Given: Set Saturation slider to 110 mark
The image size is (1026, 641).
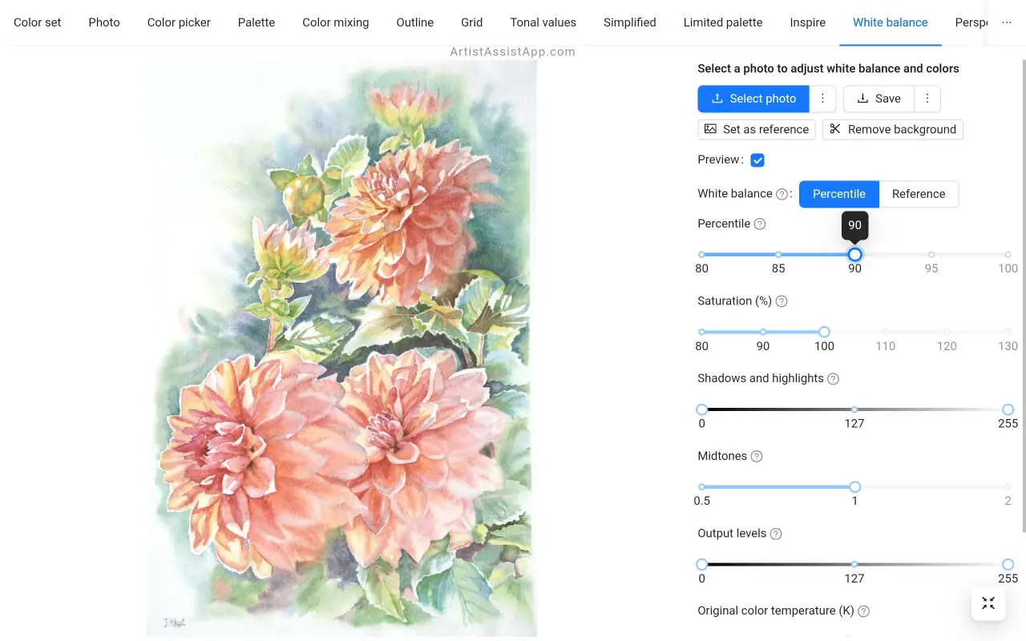Looking at the screenshot, I should pyautogui.click(x=886, y=332).
